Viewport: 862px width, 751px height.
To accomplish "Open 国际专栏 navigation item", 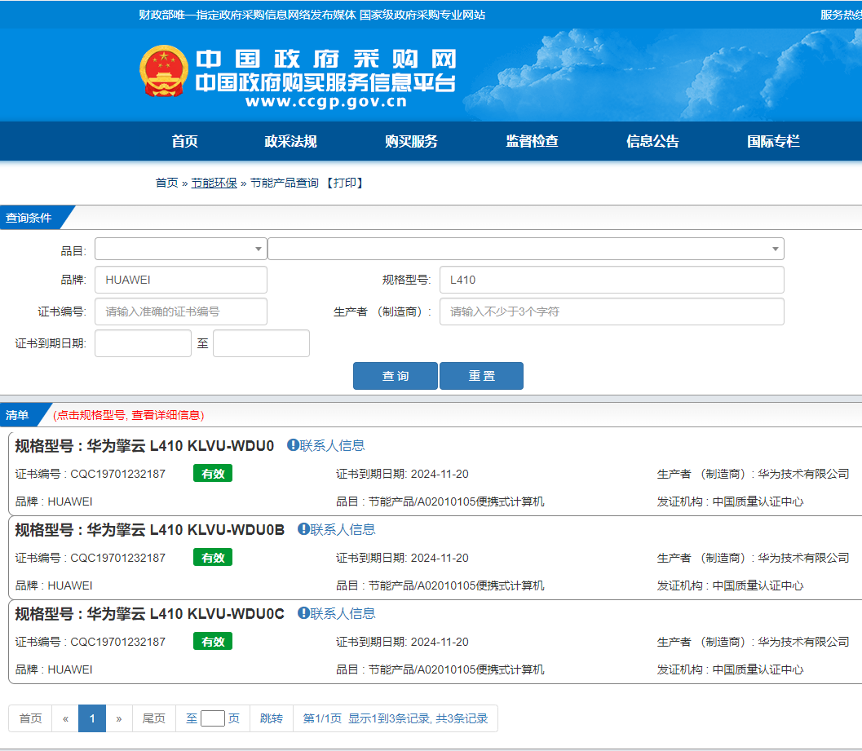I will coord(773,141).
